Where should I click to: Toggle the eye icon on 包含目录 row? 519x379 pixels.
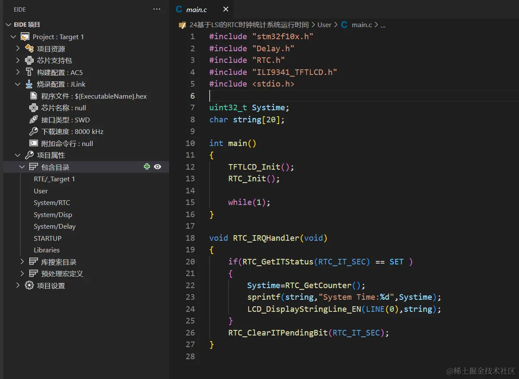pyautogui.click(x=157, y=167)
